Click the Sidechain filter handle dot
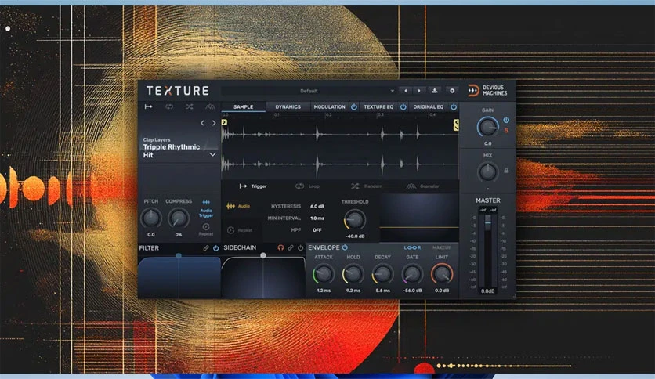This screenshot has height=379, width=655. coord(263,255)
